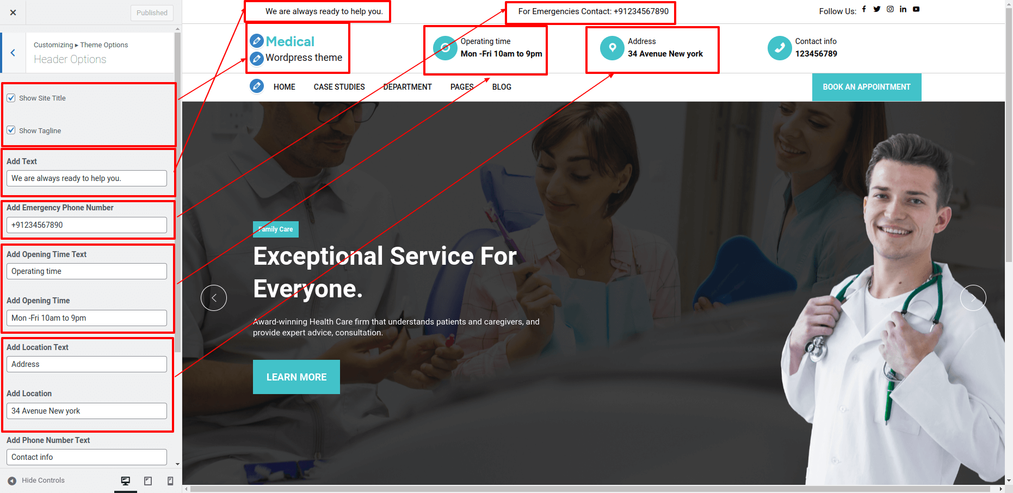1013x493 pixels.
Task: Switch to mobile preview device icon
Action: coord(170,481)
